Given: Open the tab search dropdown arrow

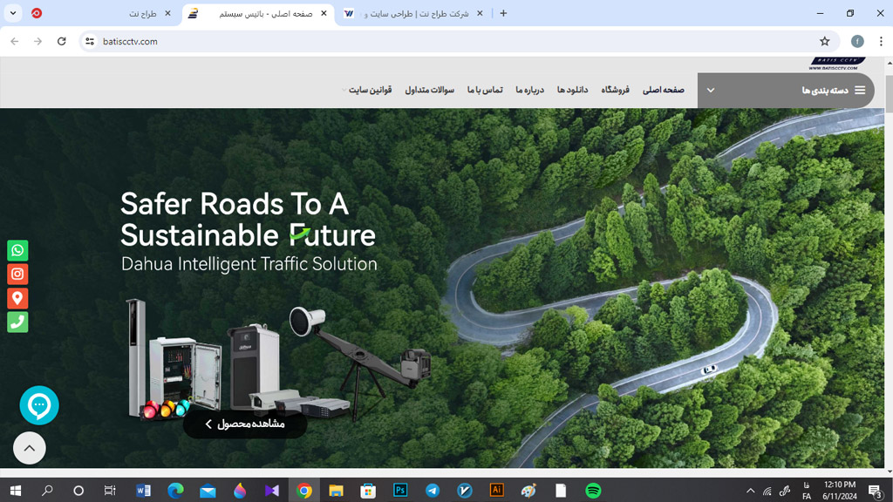Looking at the screenshot, I should (12, 13).
